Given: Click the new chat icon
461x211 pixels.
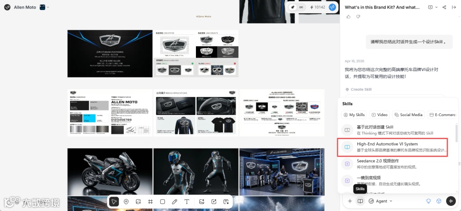Looking at the screenshot, I should pyautogui.click(x=430, y=7).
